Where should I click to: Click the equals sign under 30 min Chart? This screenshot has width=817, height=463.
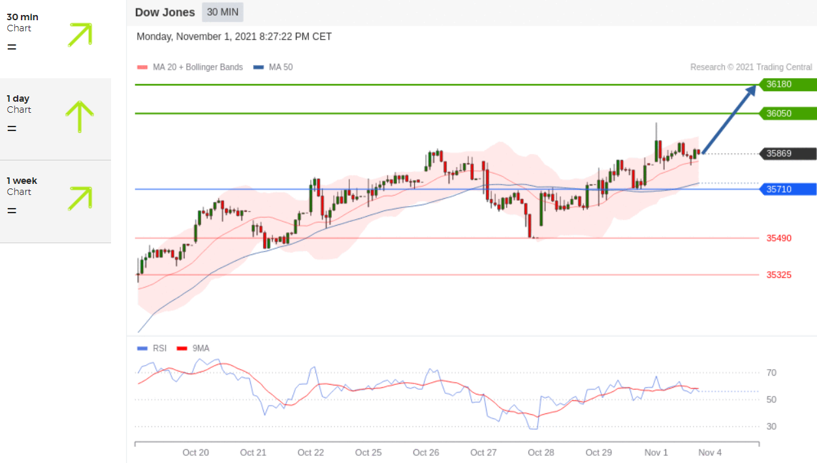[x=12, y=47]
